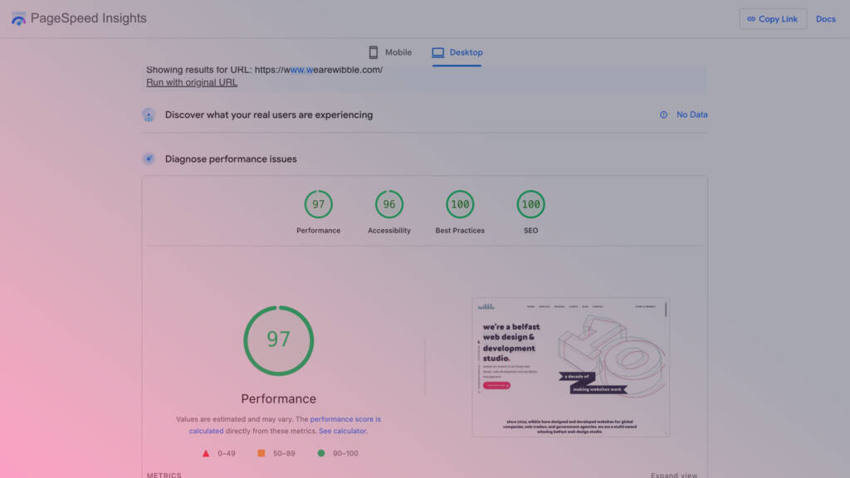Select the Accessibility score gauge 96
Viewport: 850px width, 478px height.
pyautogui.click(x=389, y=204)
